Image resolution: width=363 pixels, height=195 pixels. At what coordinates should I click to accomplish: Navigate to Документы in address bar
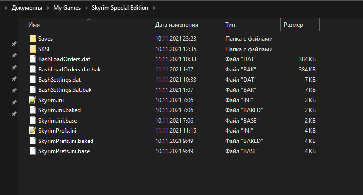tap(28, 8)
